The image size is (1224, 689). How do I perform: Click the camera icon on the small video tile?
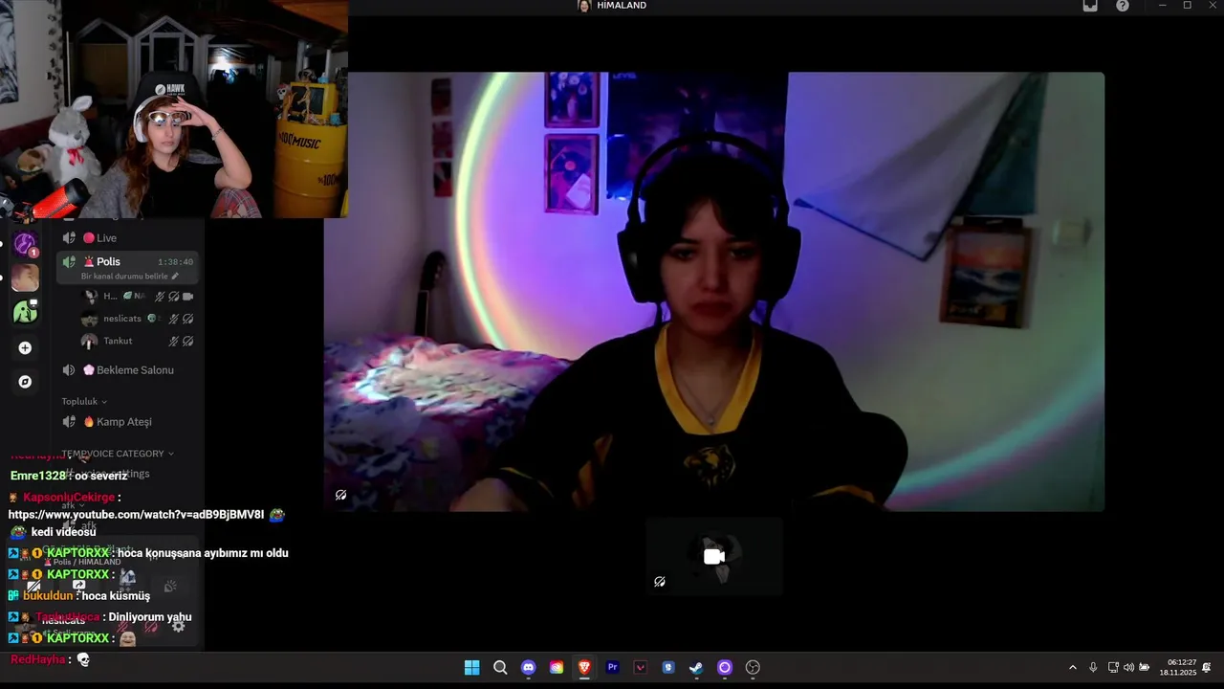713,557
